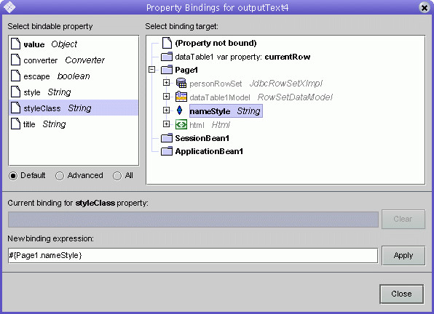Viewport: 434px width, 314px height.
Task: Click the database icon for personRowSet
Action: pyautogui.click(x=181, y=83)
